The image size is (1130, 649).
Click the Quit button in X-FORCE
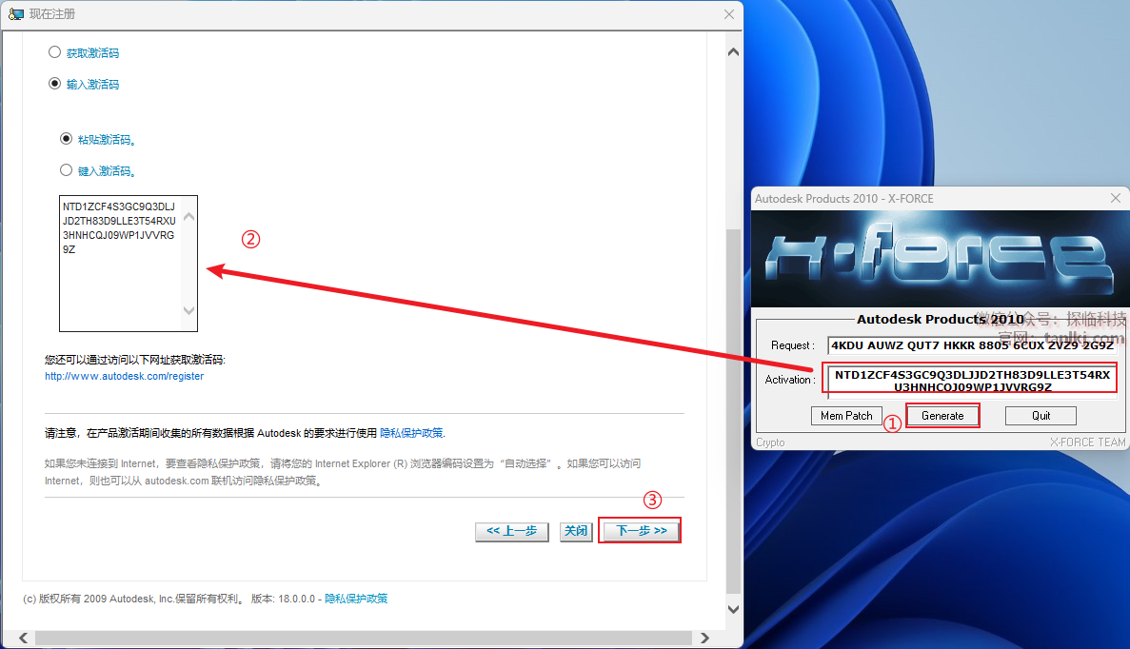(x=1041, y=416)
